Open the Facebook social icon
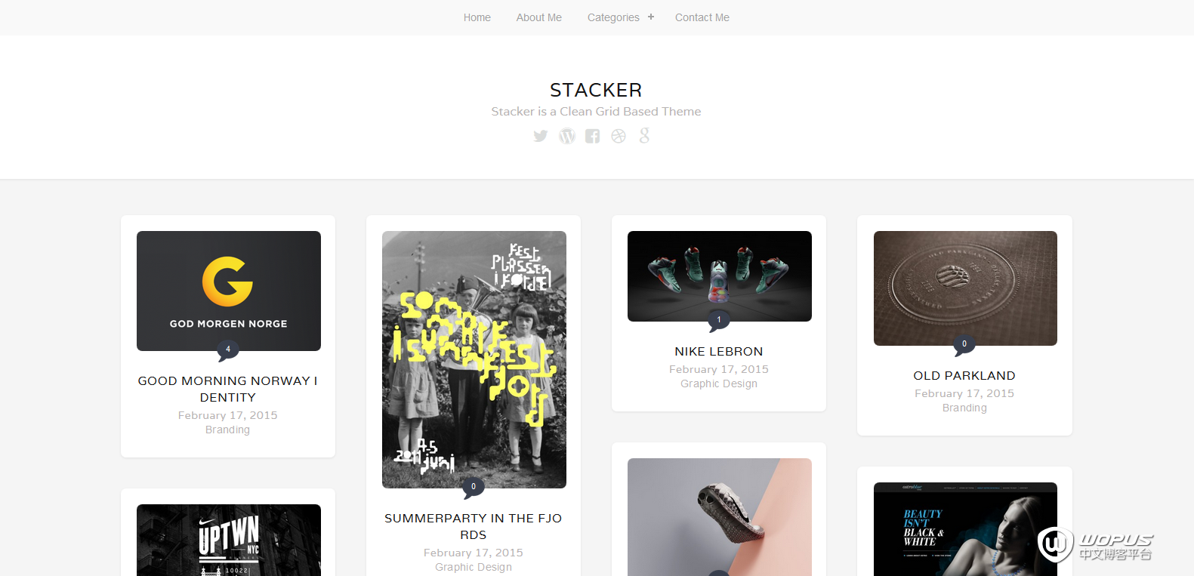 (592, 136)
